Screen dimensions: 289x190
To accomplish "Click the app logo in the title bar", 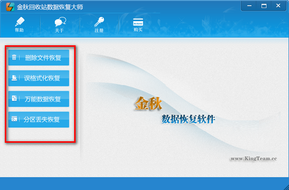I will tap(10, 7).
